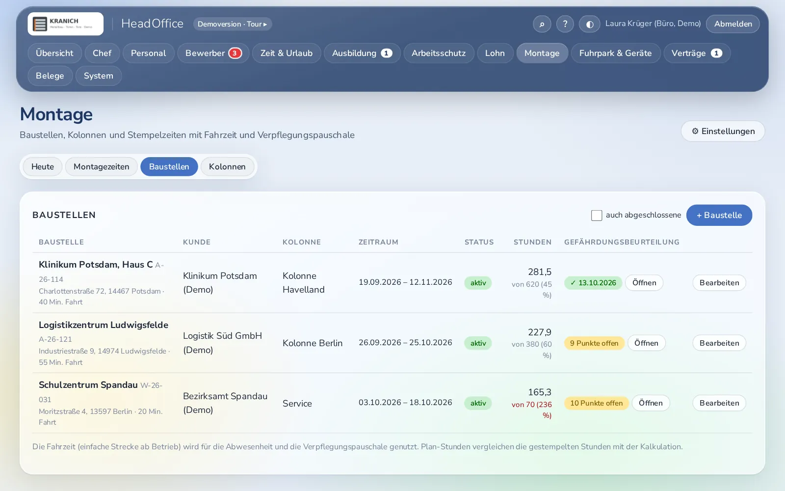Switch to Montagezeiten tab
Viewport: 785px width, 491px height.
(x=102, y=166)
